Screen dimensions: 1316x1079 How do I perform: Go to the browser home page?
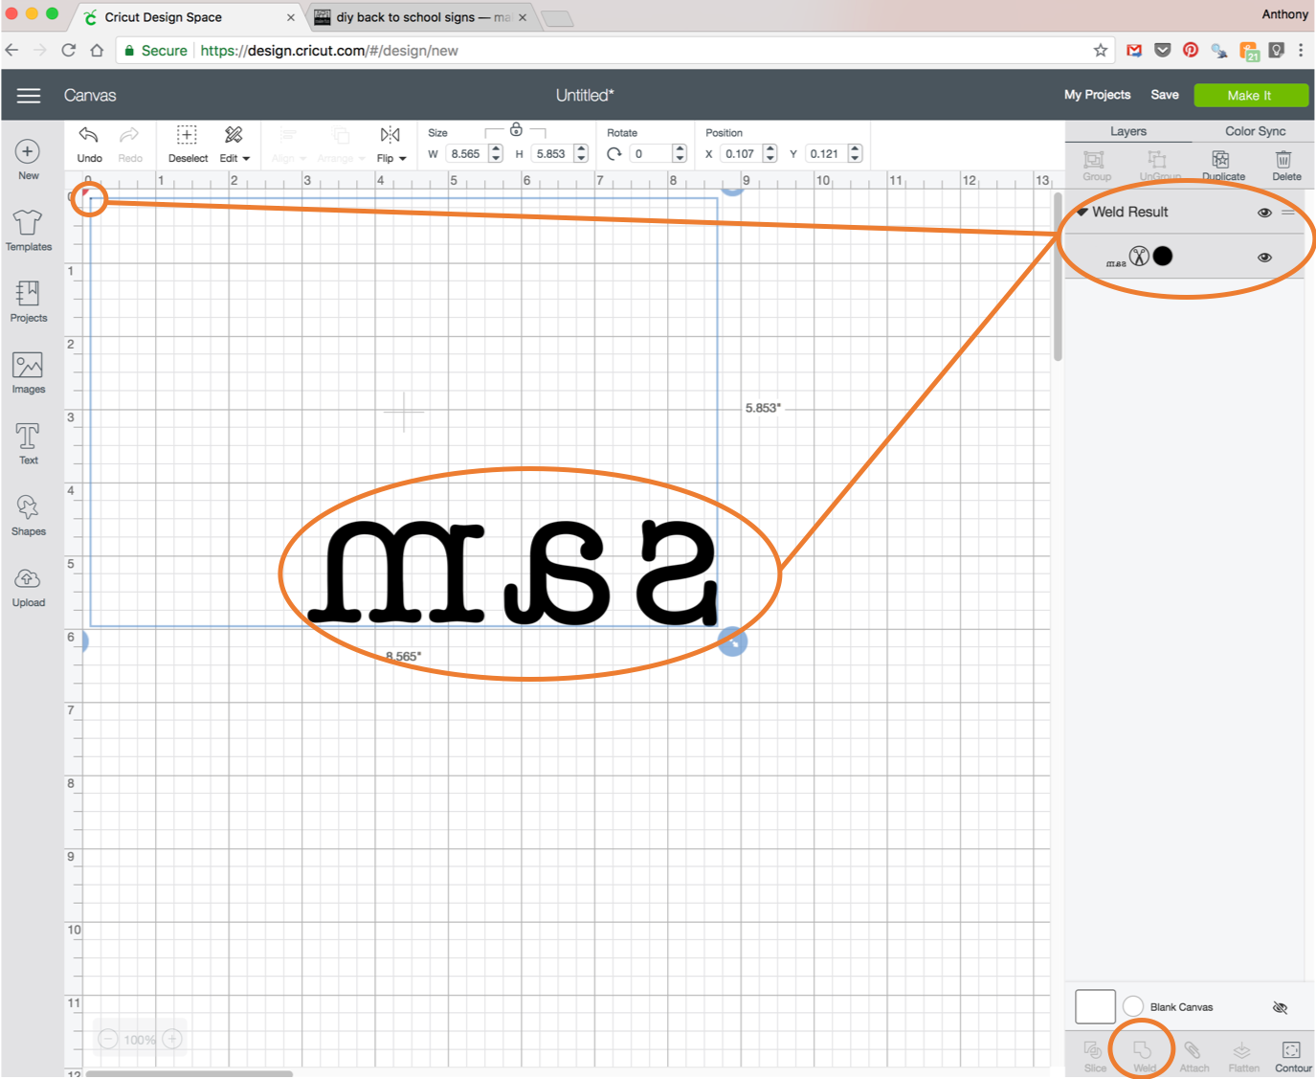pyautogui.click(x=97, y=50)
